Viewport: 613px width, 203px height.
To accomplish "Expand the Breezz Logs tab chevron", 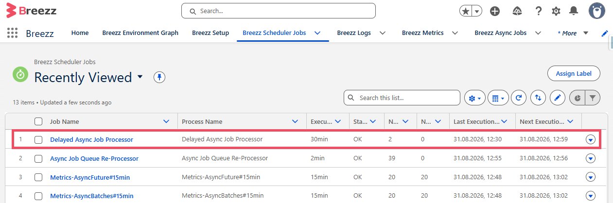I will (x=383, y=33).
